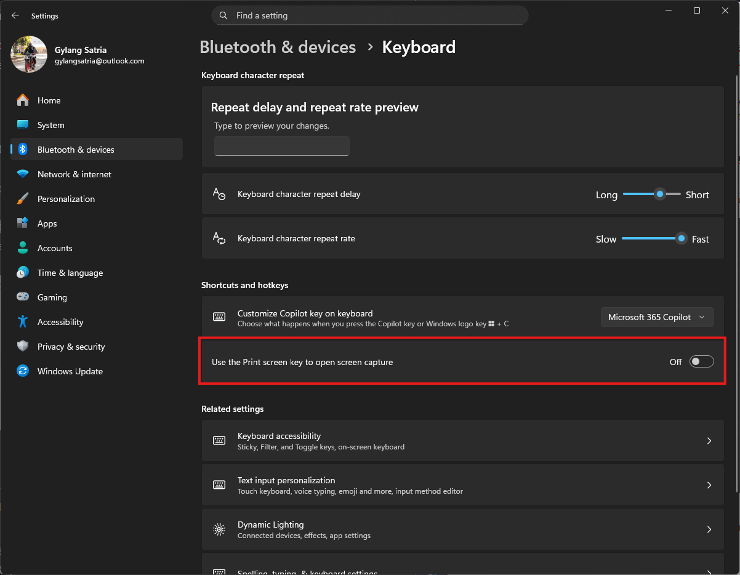The width and height of the screenshot is (740, 575).
Task: Click the Home icon in sidebar
Action: pyautogui.click(x=23, y=100)
